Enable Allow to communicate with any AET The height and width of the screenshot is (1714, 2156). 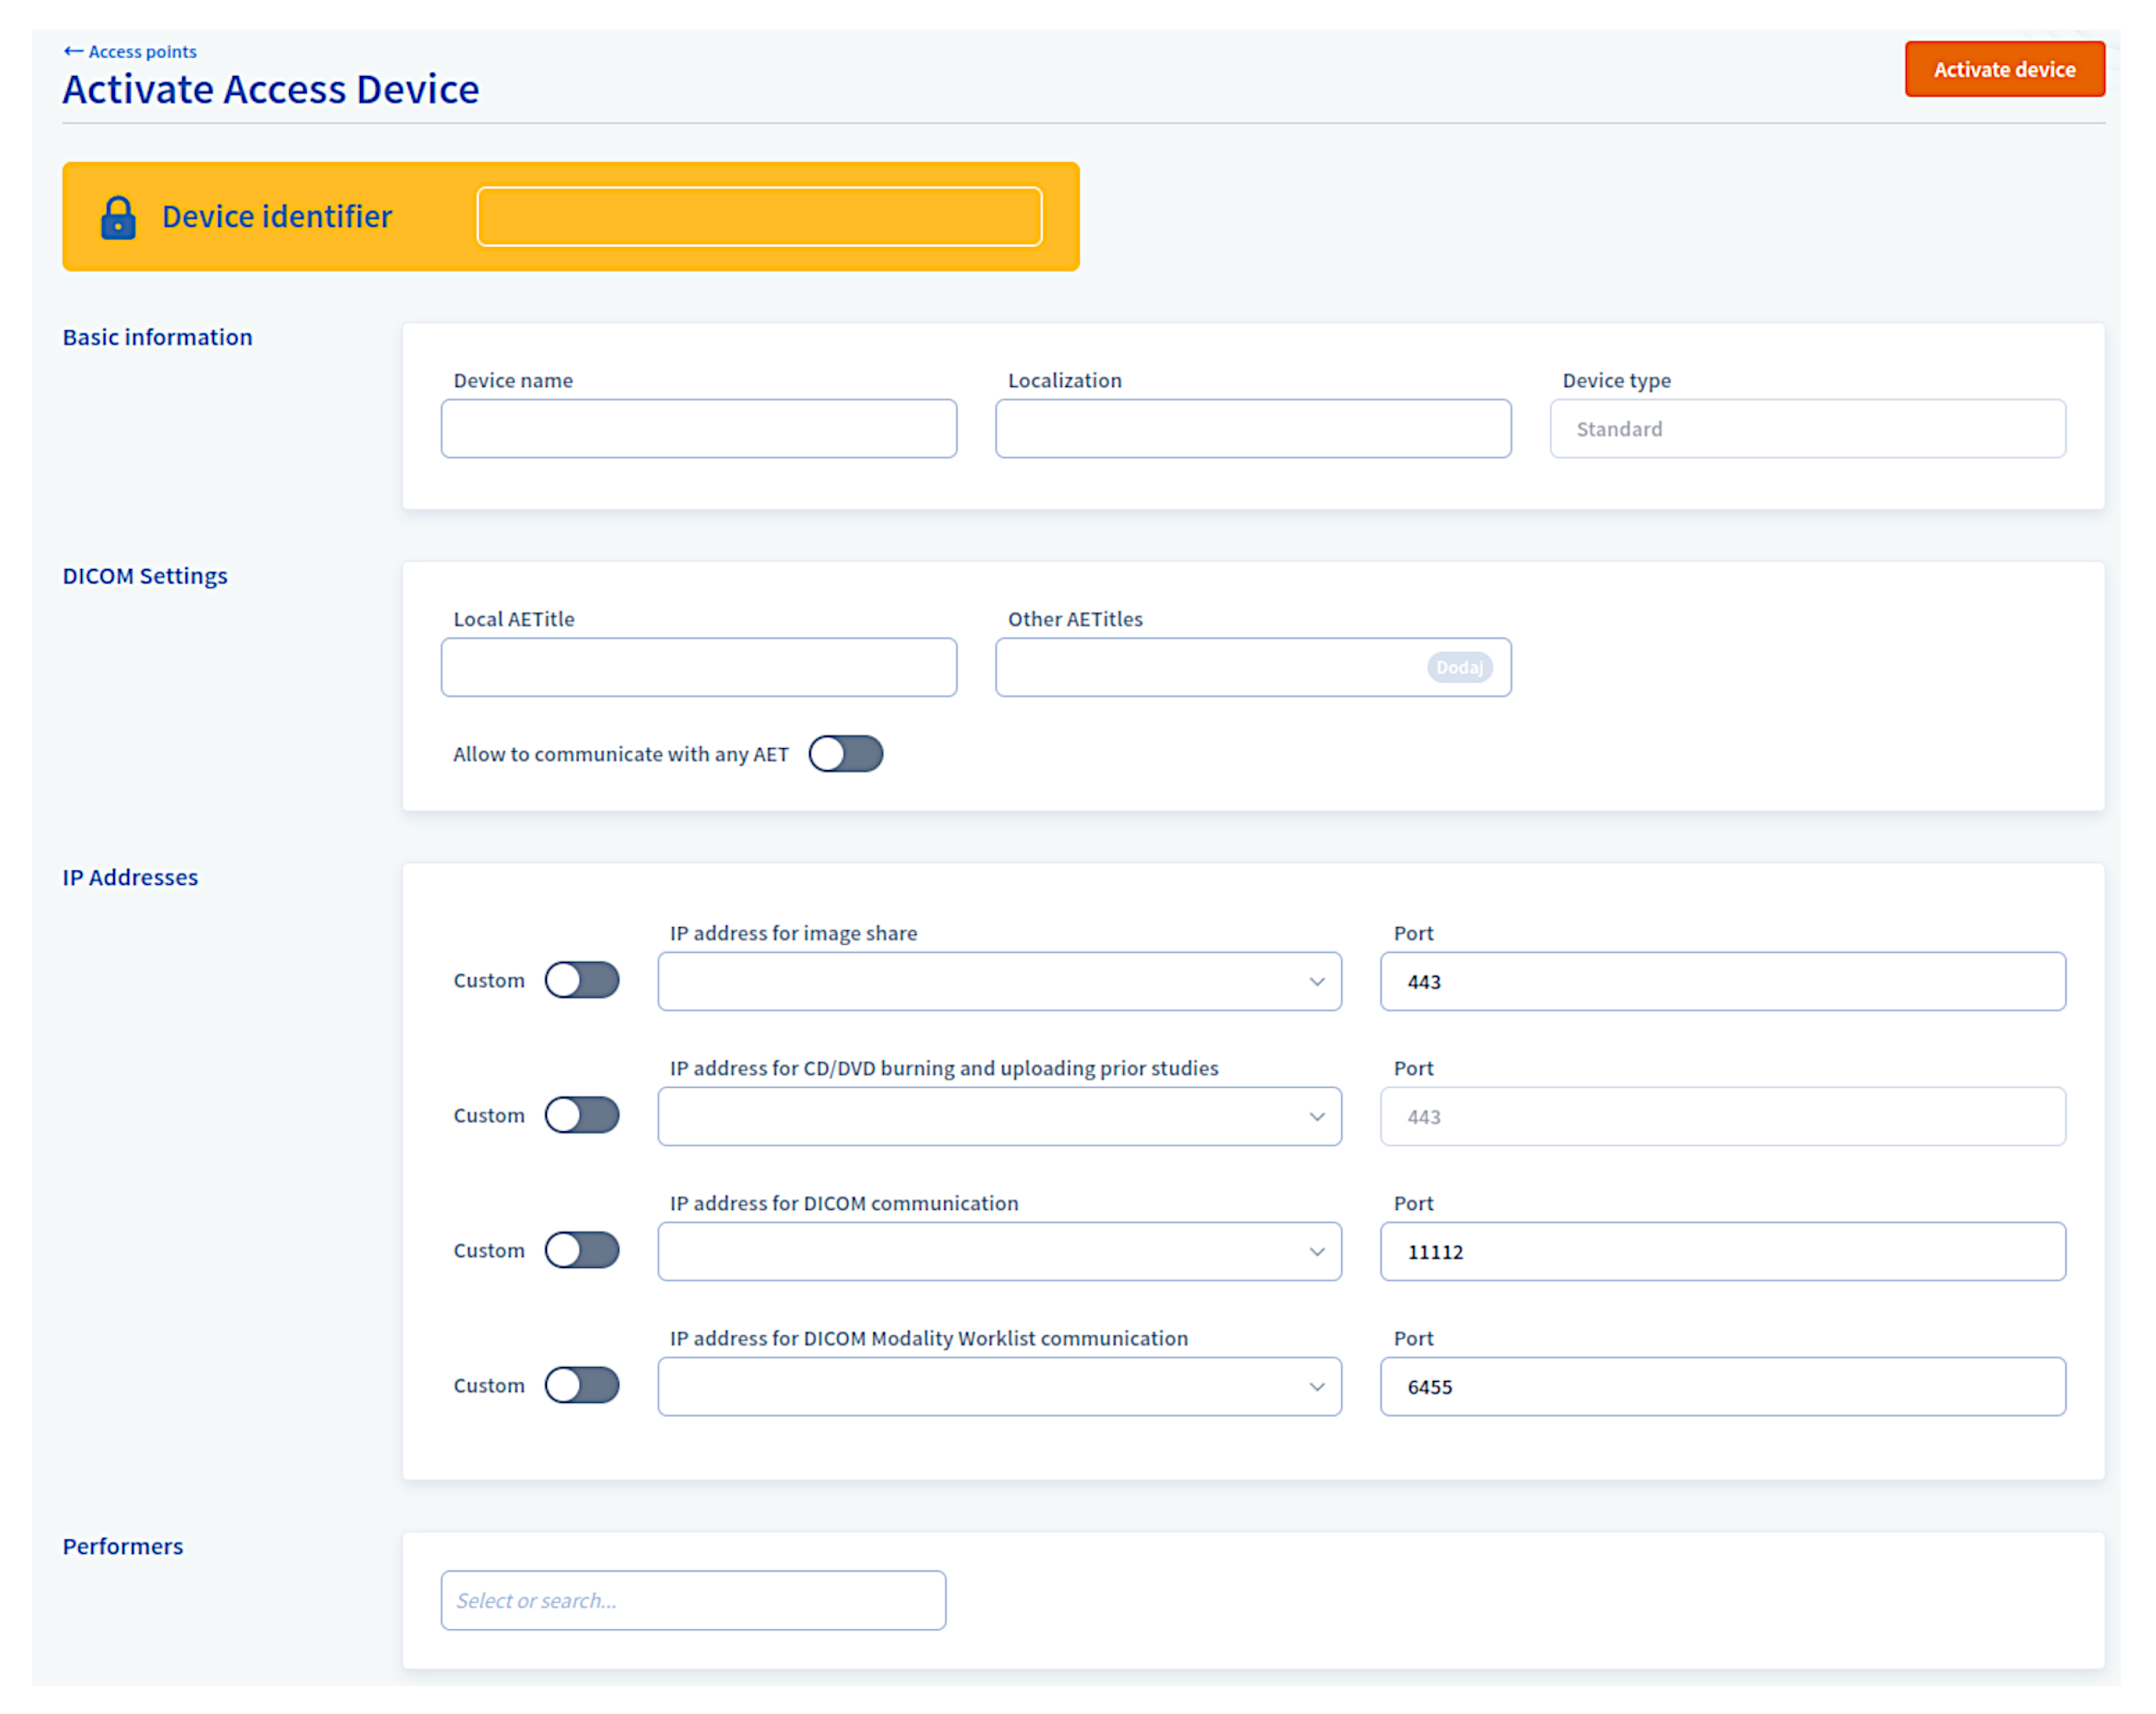click(845, 755)
